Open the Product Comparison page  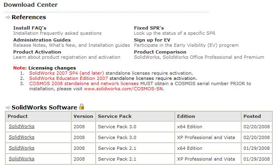click(160, 52)
